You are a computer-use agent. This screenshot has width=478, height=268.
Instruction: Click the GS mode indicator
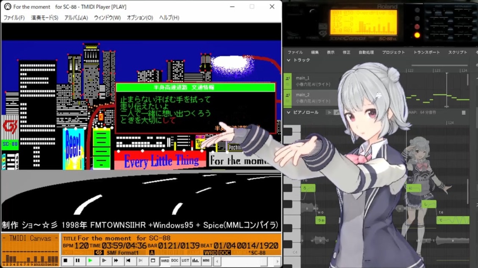(x=99, y=253)
